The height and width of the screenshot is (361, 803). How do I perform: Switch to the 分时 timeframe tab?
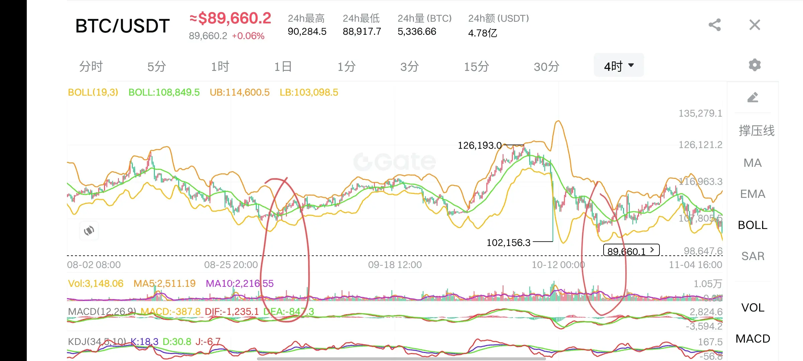click(91, 67)
